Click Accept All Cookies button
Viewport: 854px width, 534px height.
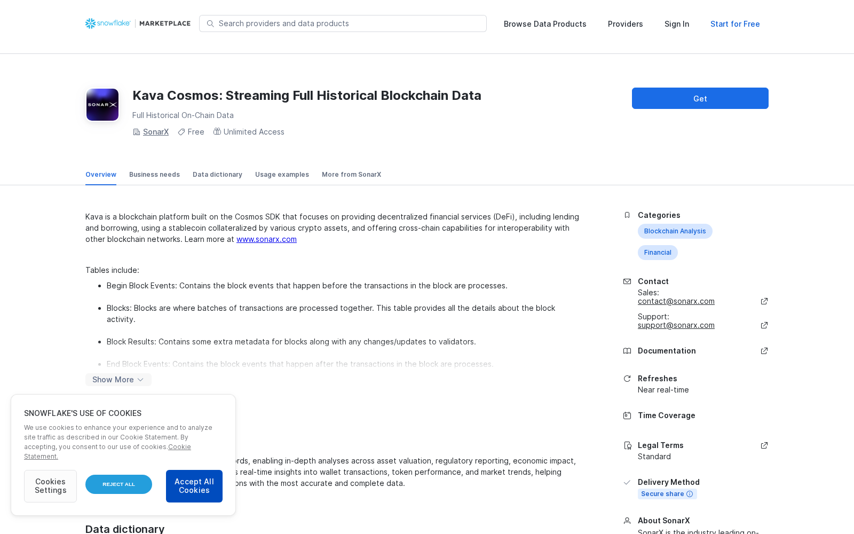194,486
